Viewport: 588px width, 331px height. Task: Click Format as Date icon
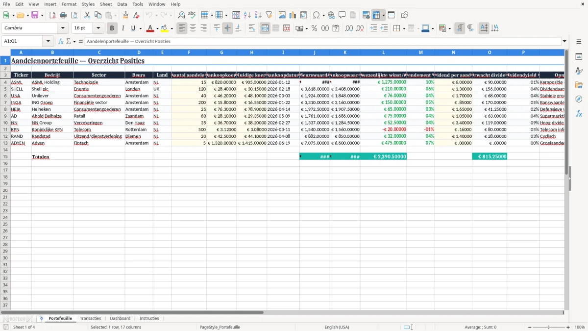pos(336,28)
